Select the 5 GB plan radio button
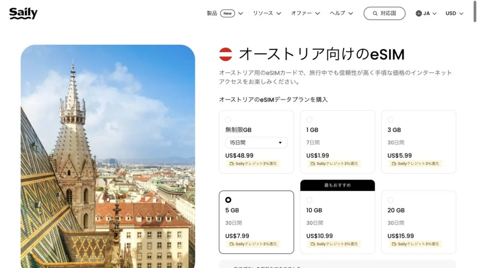This screenshot has height=268, width=477. (228, 200)
